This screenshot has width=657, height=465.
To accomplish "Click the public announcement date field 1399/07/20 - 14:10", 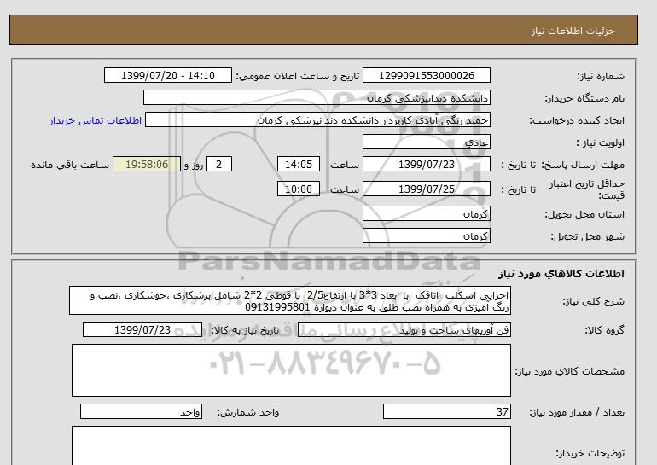I will click(167, 75).
